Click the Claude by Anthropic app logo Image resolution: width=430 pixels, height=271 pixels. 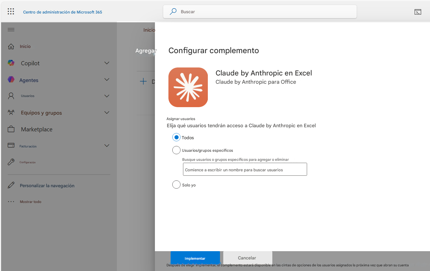coord(188,87)
